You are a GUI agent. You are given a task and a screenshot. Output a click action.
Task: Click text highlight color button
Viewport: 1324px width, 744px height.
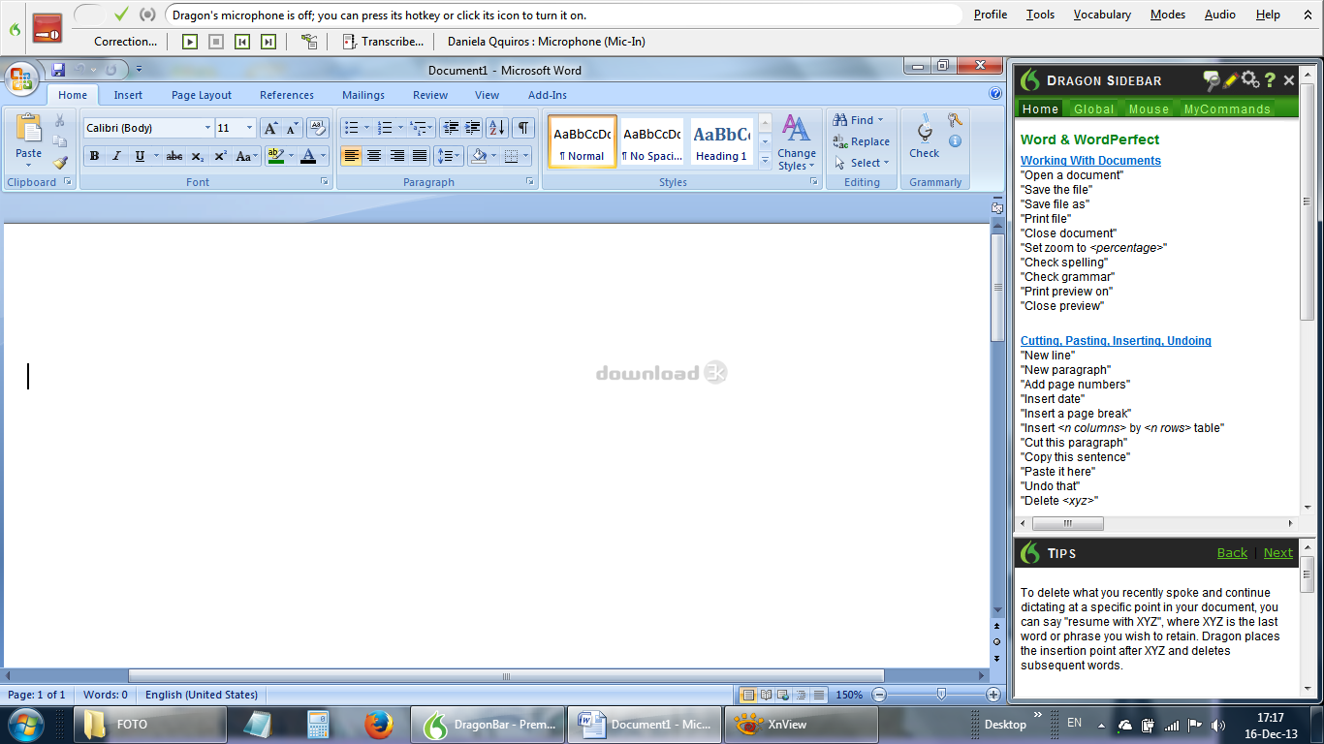[274, 156]
